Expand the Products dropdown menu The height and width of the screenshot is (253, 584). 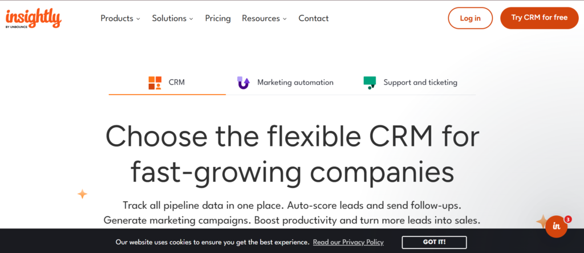click(120, 18)
